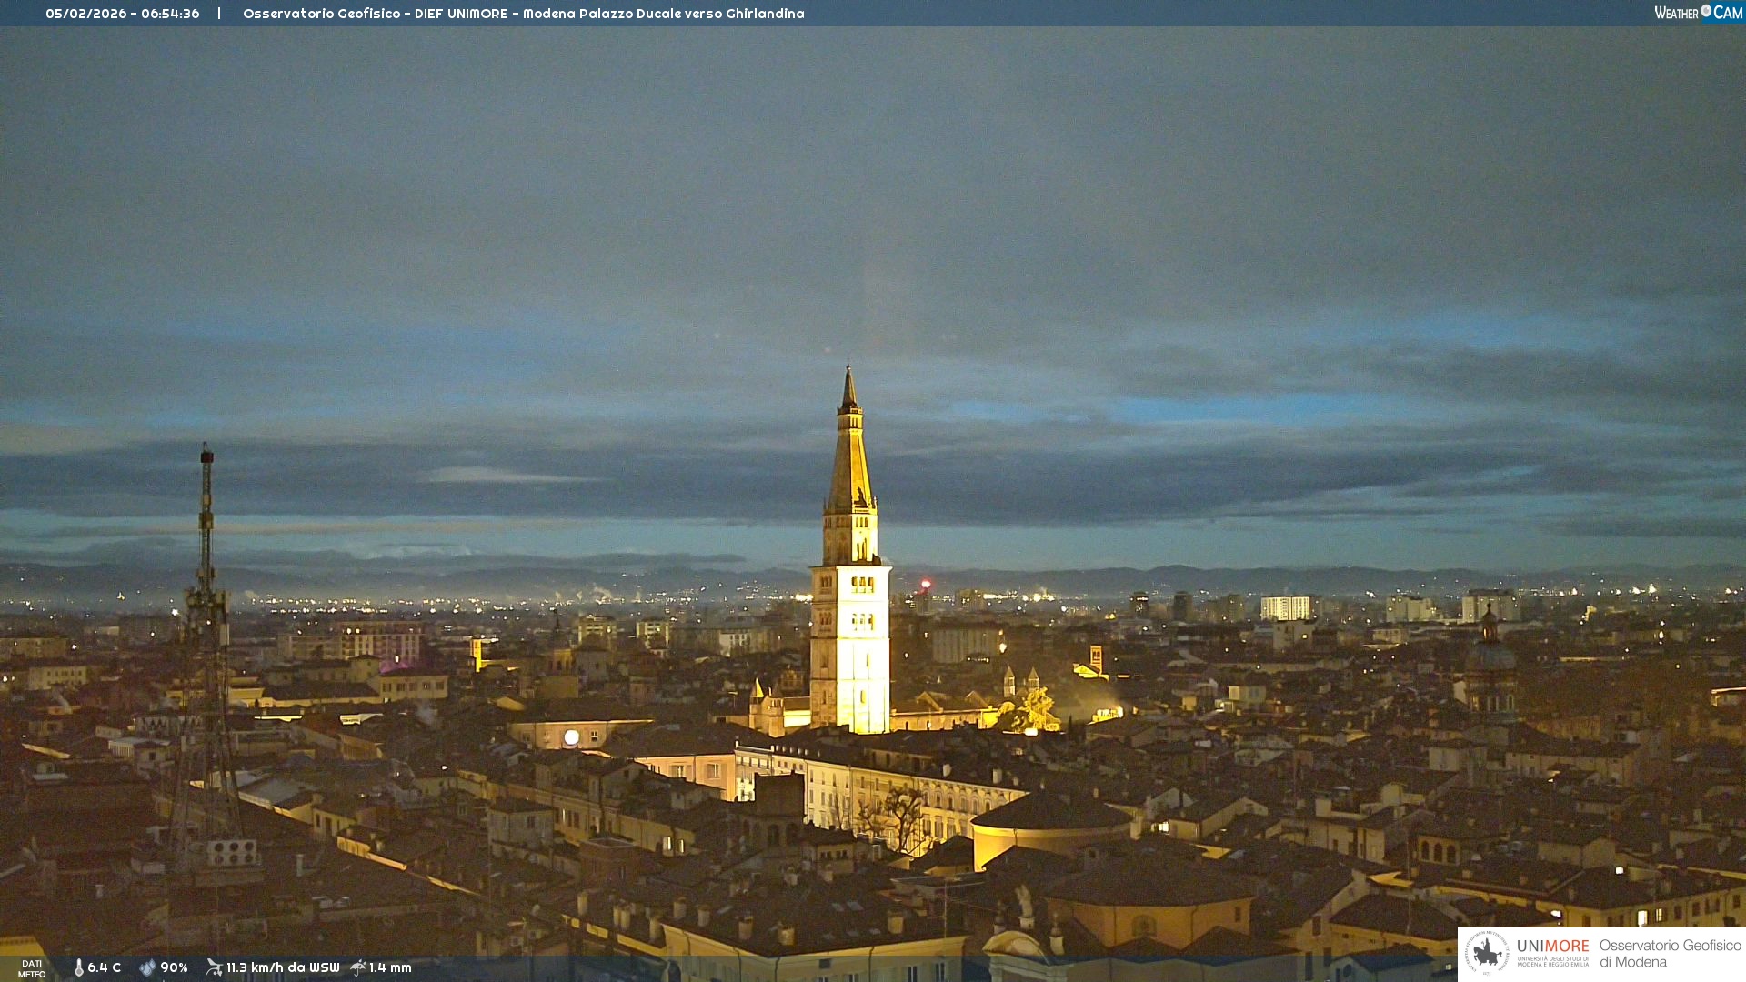This screenshot has height=982, width=1746.
Task: Click the wind anemometer icon
Action: coord(214,967)
